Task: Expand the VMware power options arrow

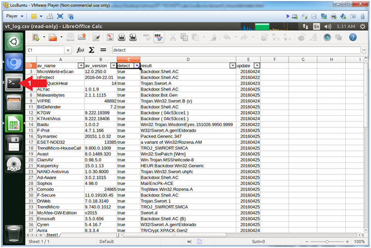Action: coord(41,16)
